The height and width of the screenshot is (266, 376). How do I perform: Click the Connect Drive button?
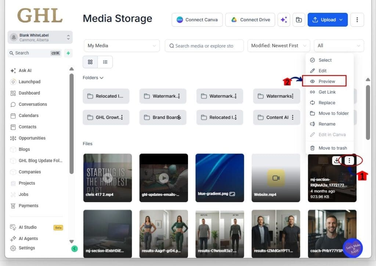[250, 20]
